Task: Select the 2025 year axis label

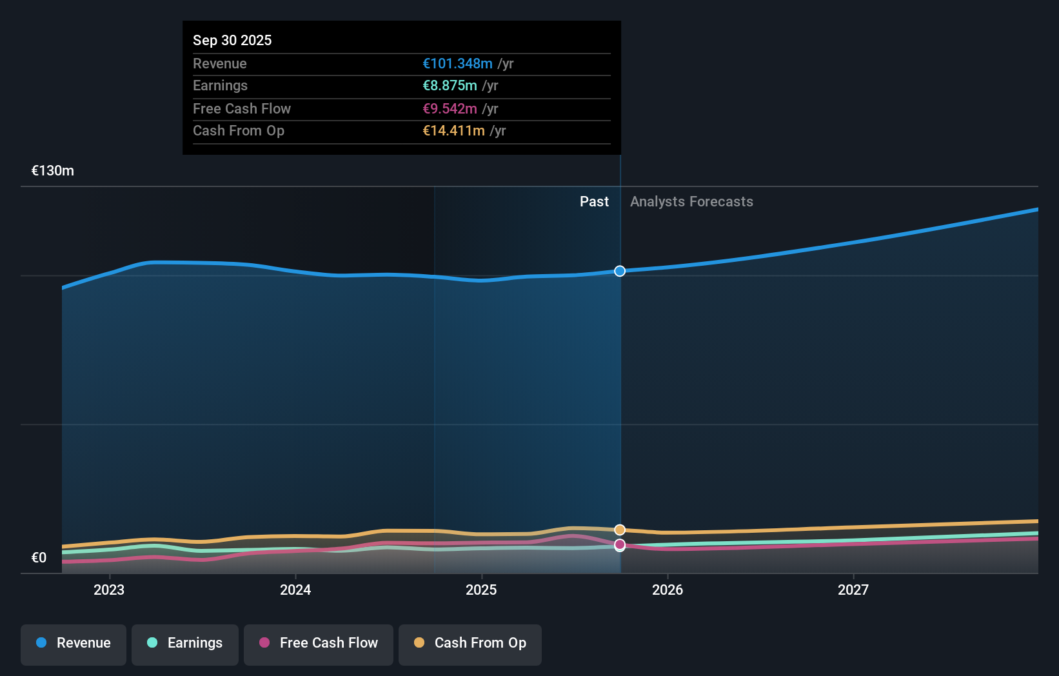Action: tap(482, 590)
